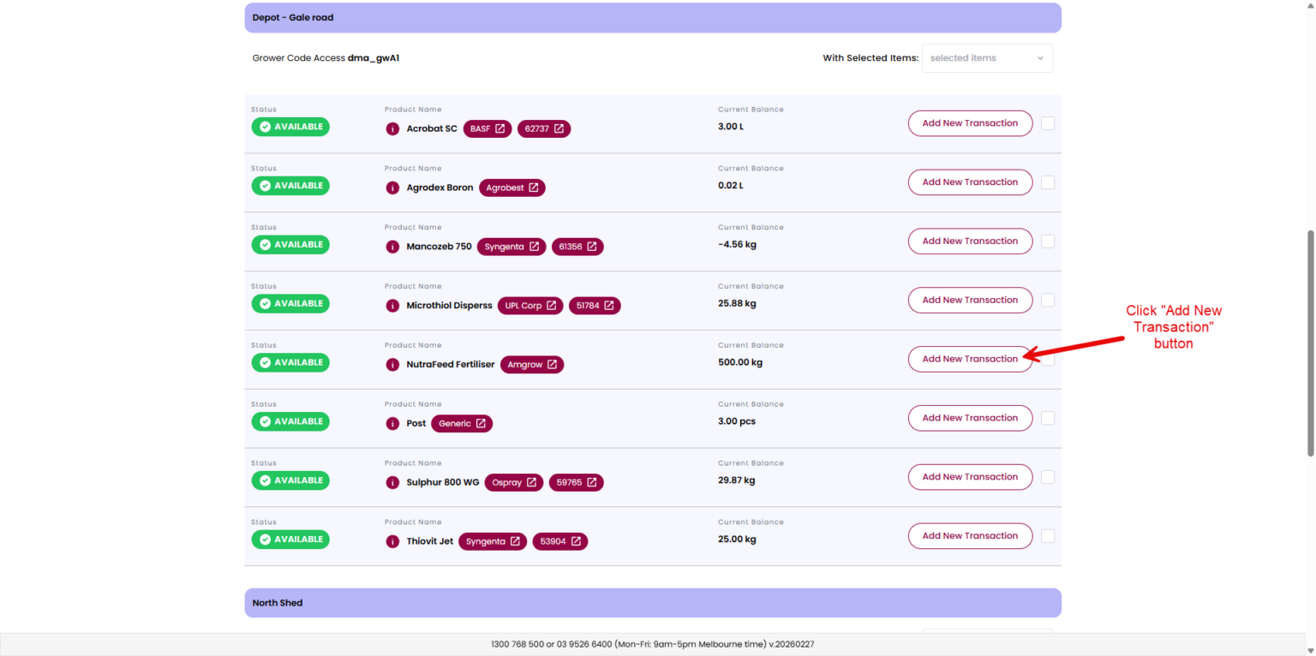1316x656 pixels.
Task: Click the North Shed section header
Action: click(x=652, y=603)
